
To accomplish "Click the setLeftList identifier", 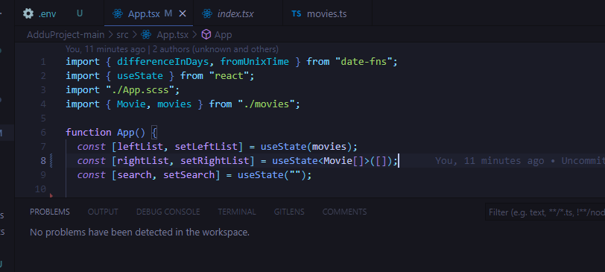I will (x=206, y=147).
